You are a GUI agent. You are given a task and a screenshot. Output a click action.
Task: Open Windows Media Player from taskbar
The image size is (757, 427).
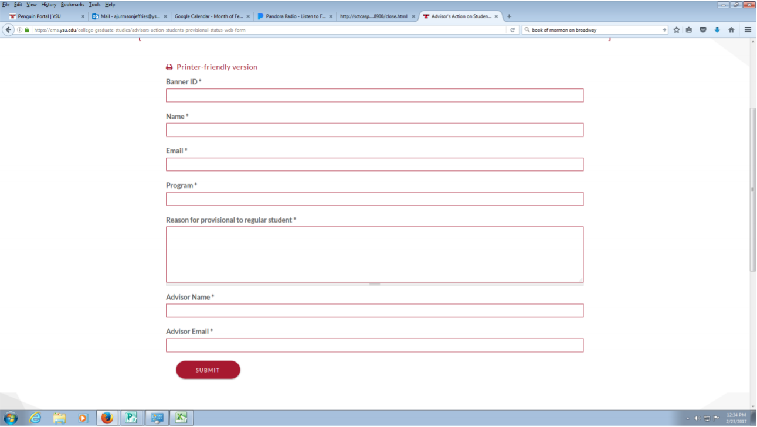(x=83, y=418)
